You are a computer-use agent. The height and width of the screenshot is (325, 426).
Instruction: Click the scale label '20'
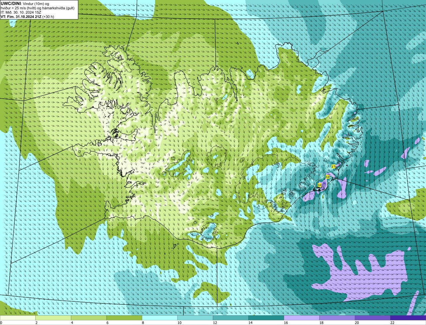click(357, 323)
